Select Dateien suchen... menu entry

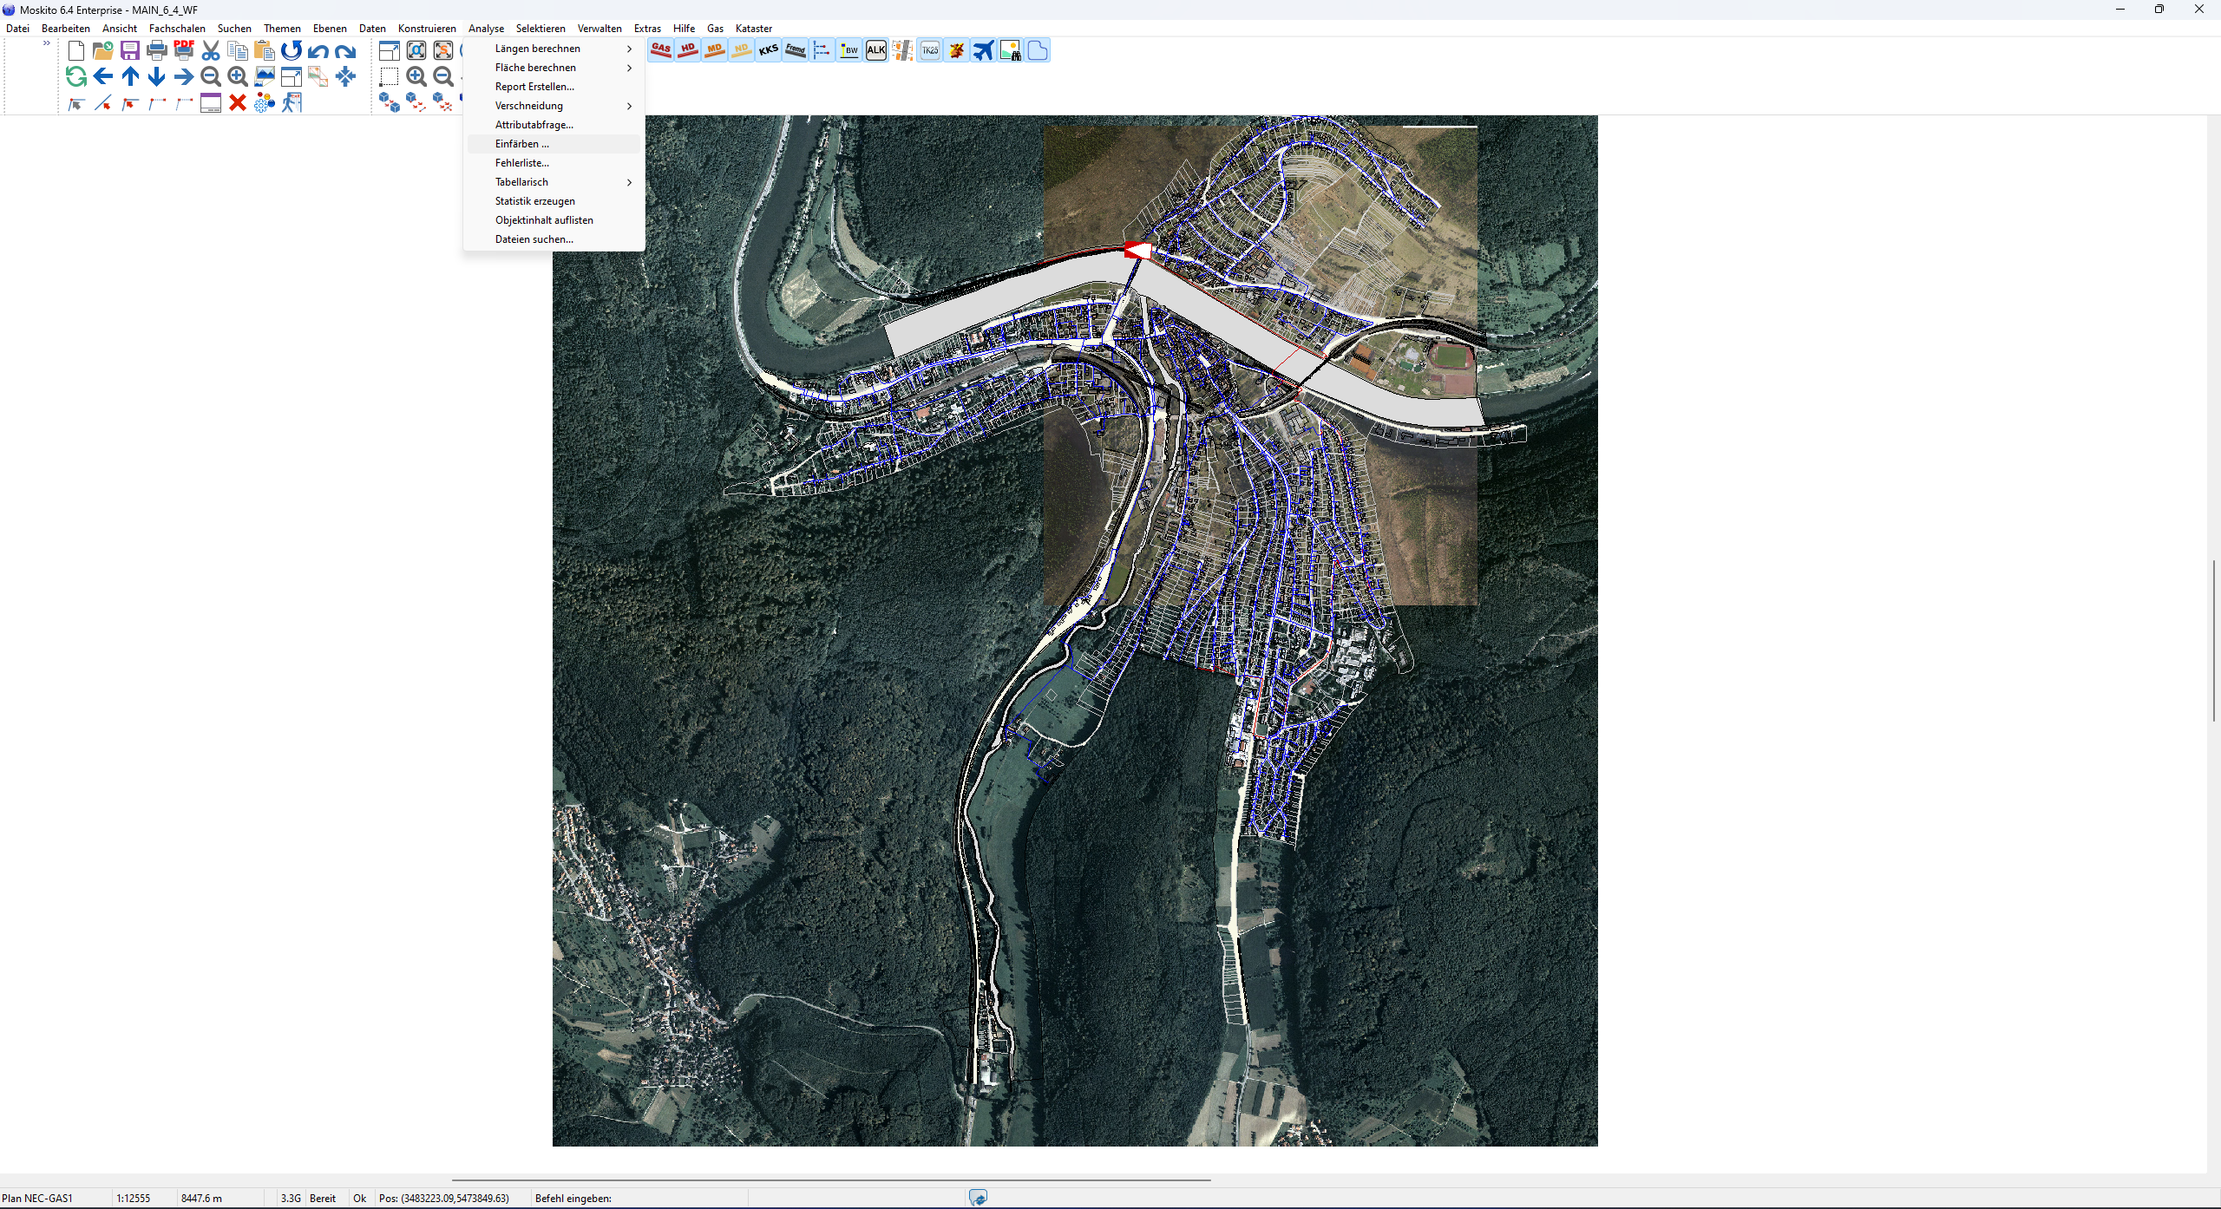coord(554,239)
